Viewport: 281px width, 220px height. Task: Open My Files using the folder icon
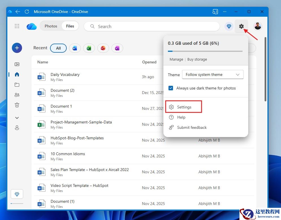(x=17, y=85)
